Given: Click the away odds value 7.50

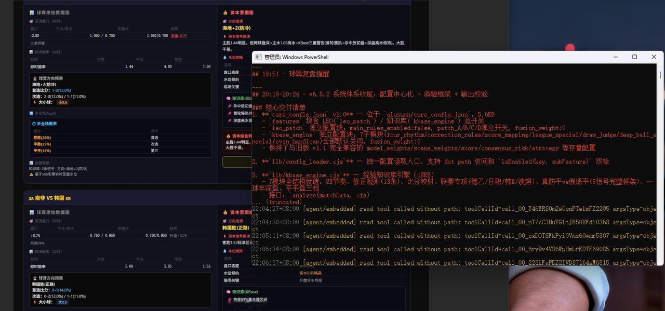Looking at the screenshot, I should (206, 66).
